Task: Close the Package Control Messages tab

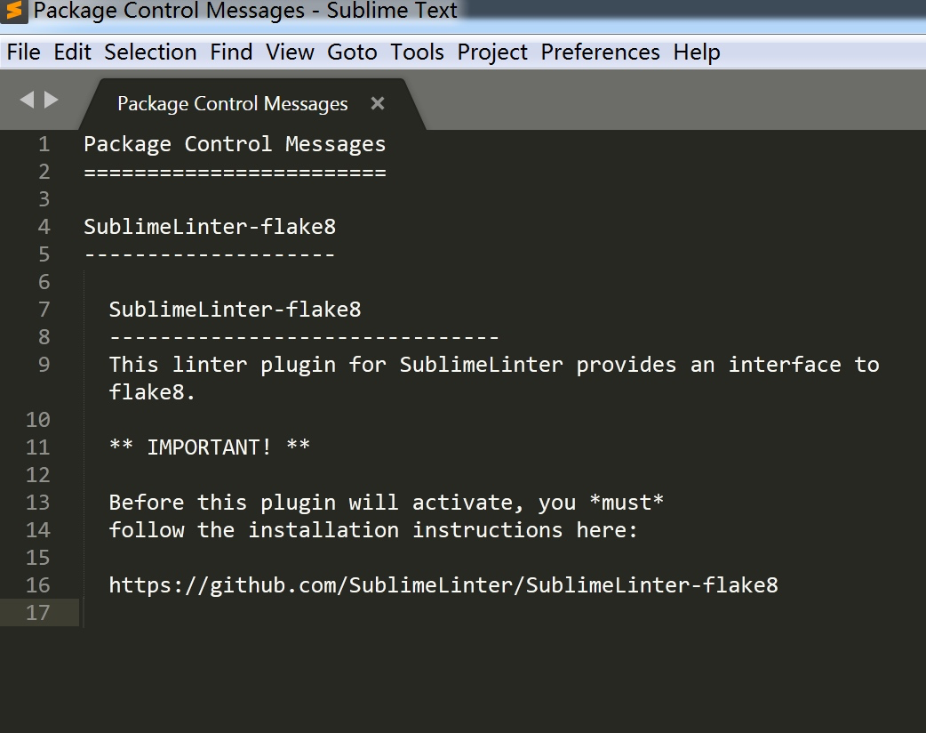Action: 378,103
